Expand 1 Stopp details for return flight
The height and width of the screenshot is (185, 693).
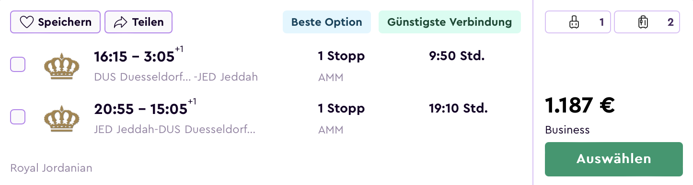point(341,109)
